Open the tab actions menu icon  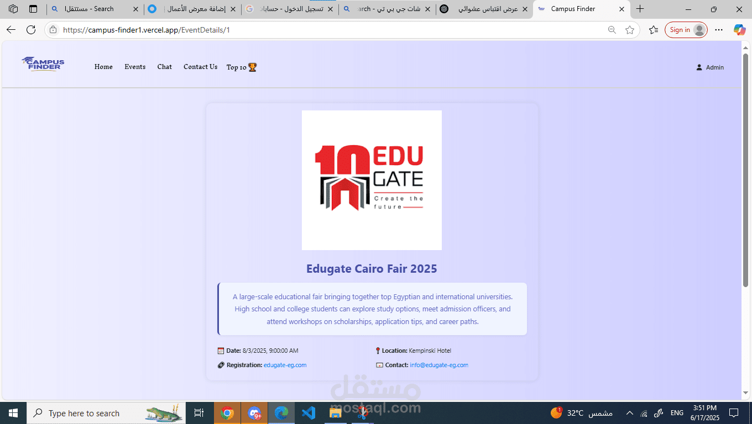(33, 9)
